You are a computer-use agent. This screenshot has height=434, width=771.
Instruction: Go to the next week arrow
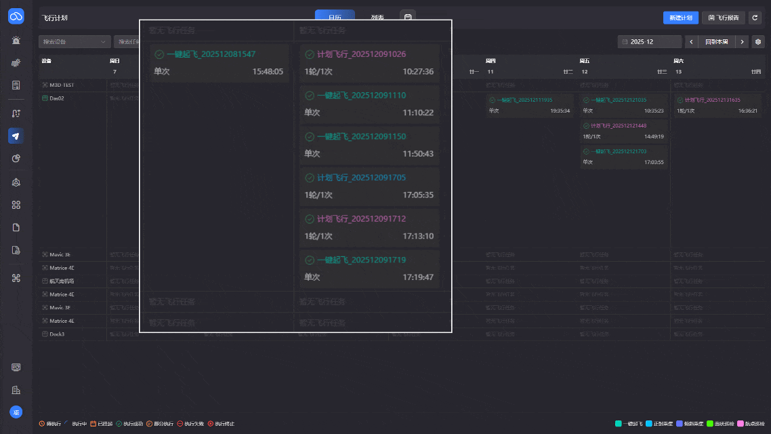[x=743, y=41]
